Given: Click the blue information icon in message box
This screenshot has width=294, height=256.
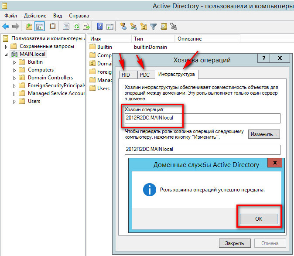Looking at the screenshot, I should 150,190.
